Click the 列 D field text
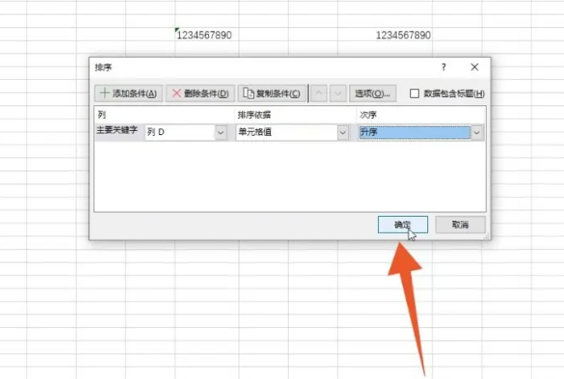 pos(155,132)
